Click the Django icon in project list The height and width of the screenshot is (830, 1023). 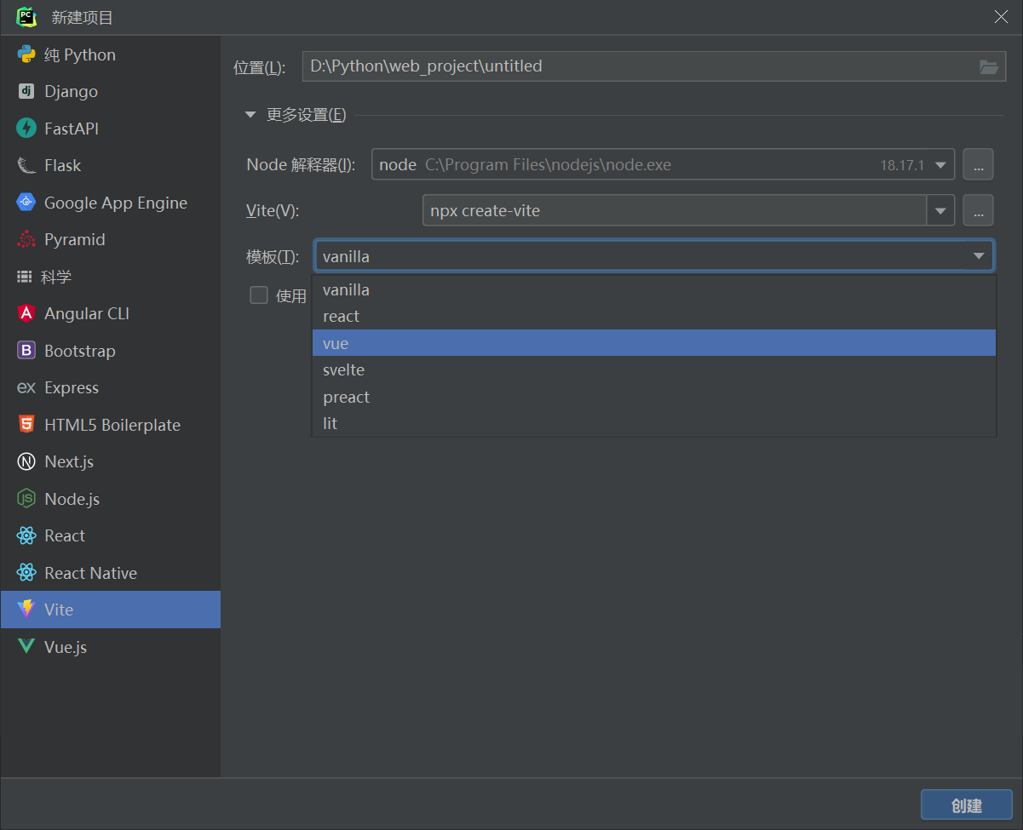pos(26,91)
